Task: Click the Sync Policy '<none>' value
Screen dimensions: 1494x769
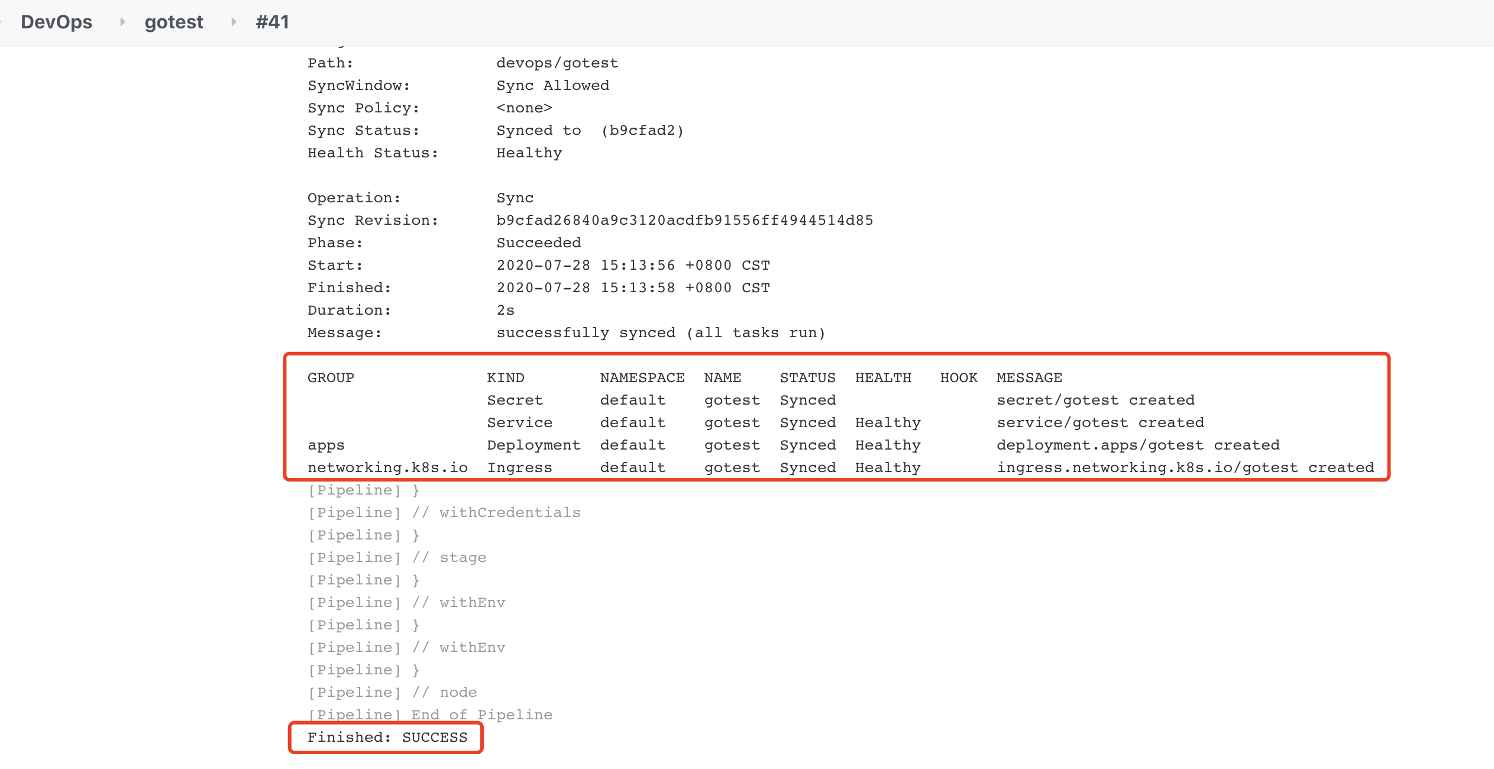Action: (x=524, y=108)
